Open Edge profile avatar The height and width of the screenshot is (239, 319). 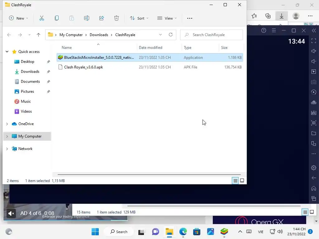[x=296, y=16]
